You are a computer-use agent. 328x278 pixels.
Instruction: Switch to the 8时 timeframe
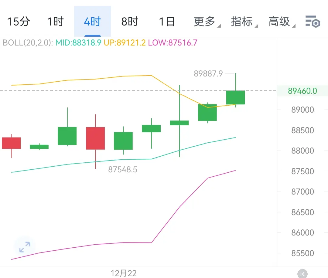coord(130,22)
